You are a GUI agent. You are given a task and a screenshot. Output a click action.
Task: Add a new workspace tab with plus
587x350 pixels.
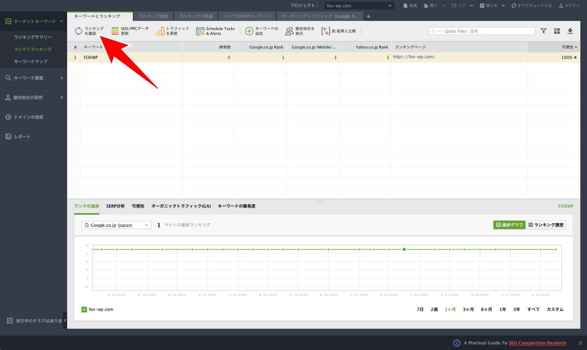tap(368, 16)
